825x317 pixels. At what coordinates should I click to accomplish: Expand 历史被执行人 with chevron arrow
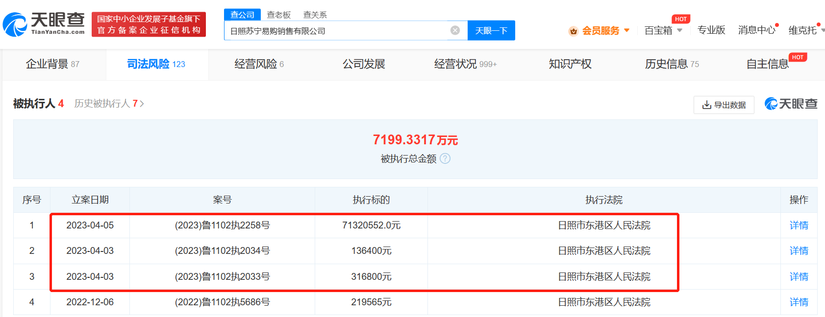coord(142,104)
